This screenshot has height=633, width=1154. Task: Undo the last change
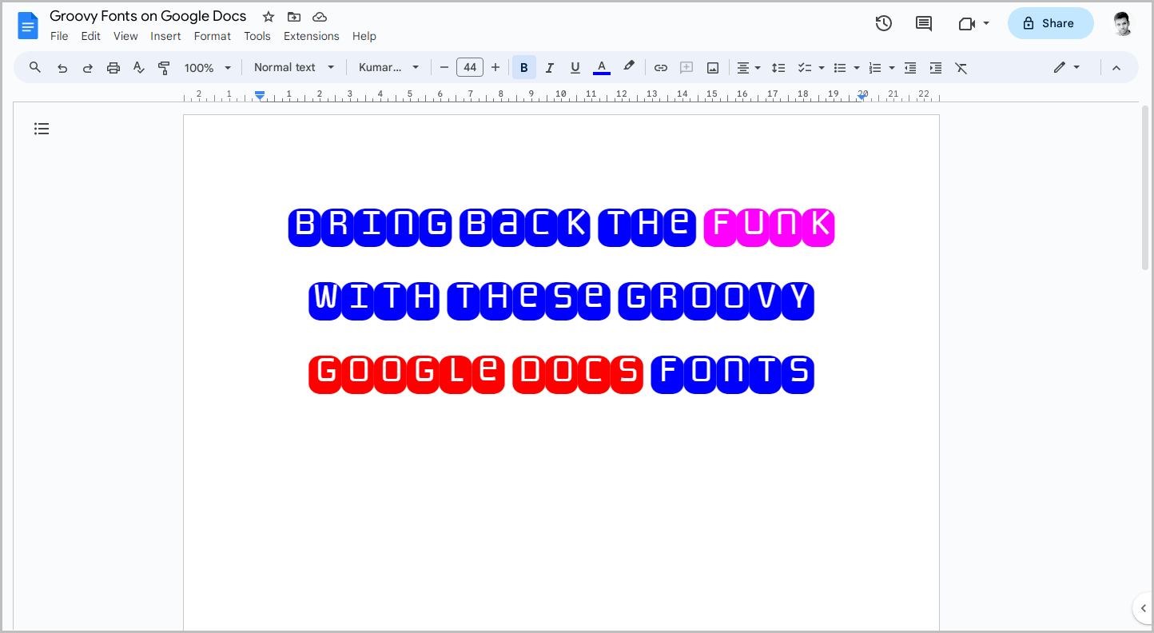62,67
